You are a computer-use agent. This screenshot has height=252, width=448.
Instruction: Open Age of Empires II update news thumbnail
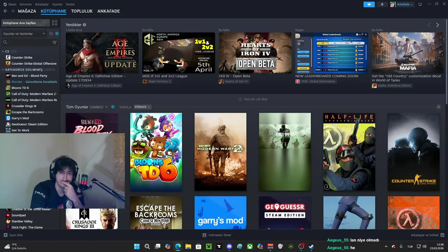(x=102, y=53)
